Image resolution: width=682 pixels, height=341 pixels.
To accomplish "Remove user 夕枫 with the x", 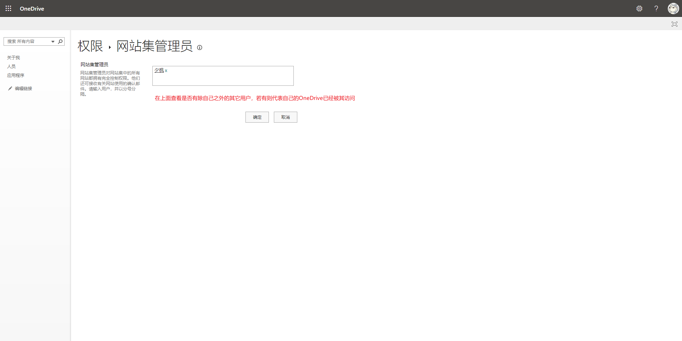I will pyautogui.click(x=166, y=71).
